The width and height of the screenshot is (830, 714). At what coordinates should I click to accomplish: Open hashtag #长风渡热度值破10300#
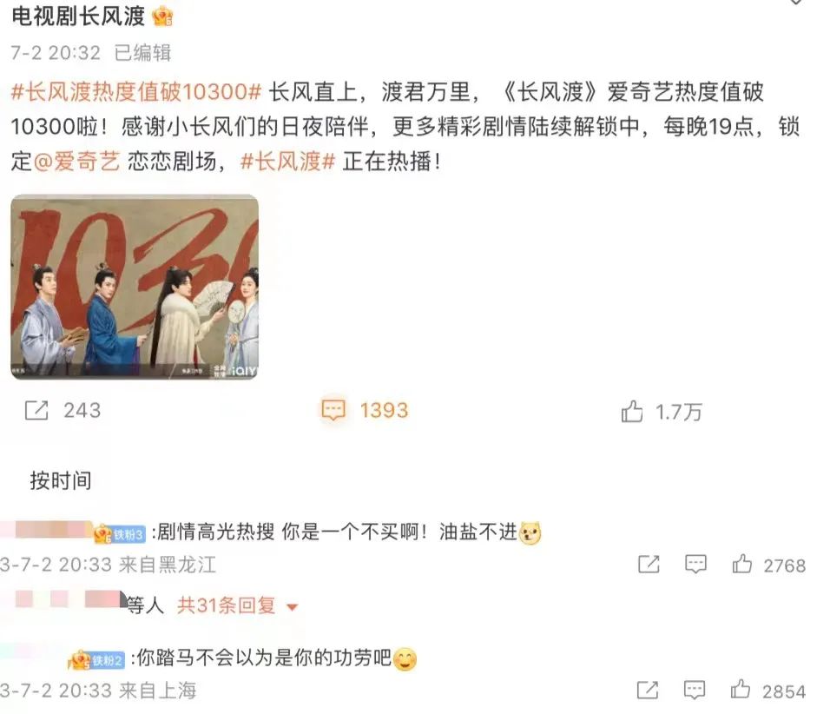tap(136, 91)
